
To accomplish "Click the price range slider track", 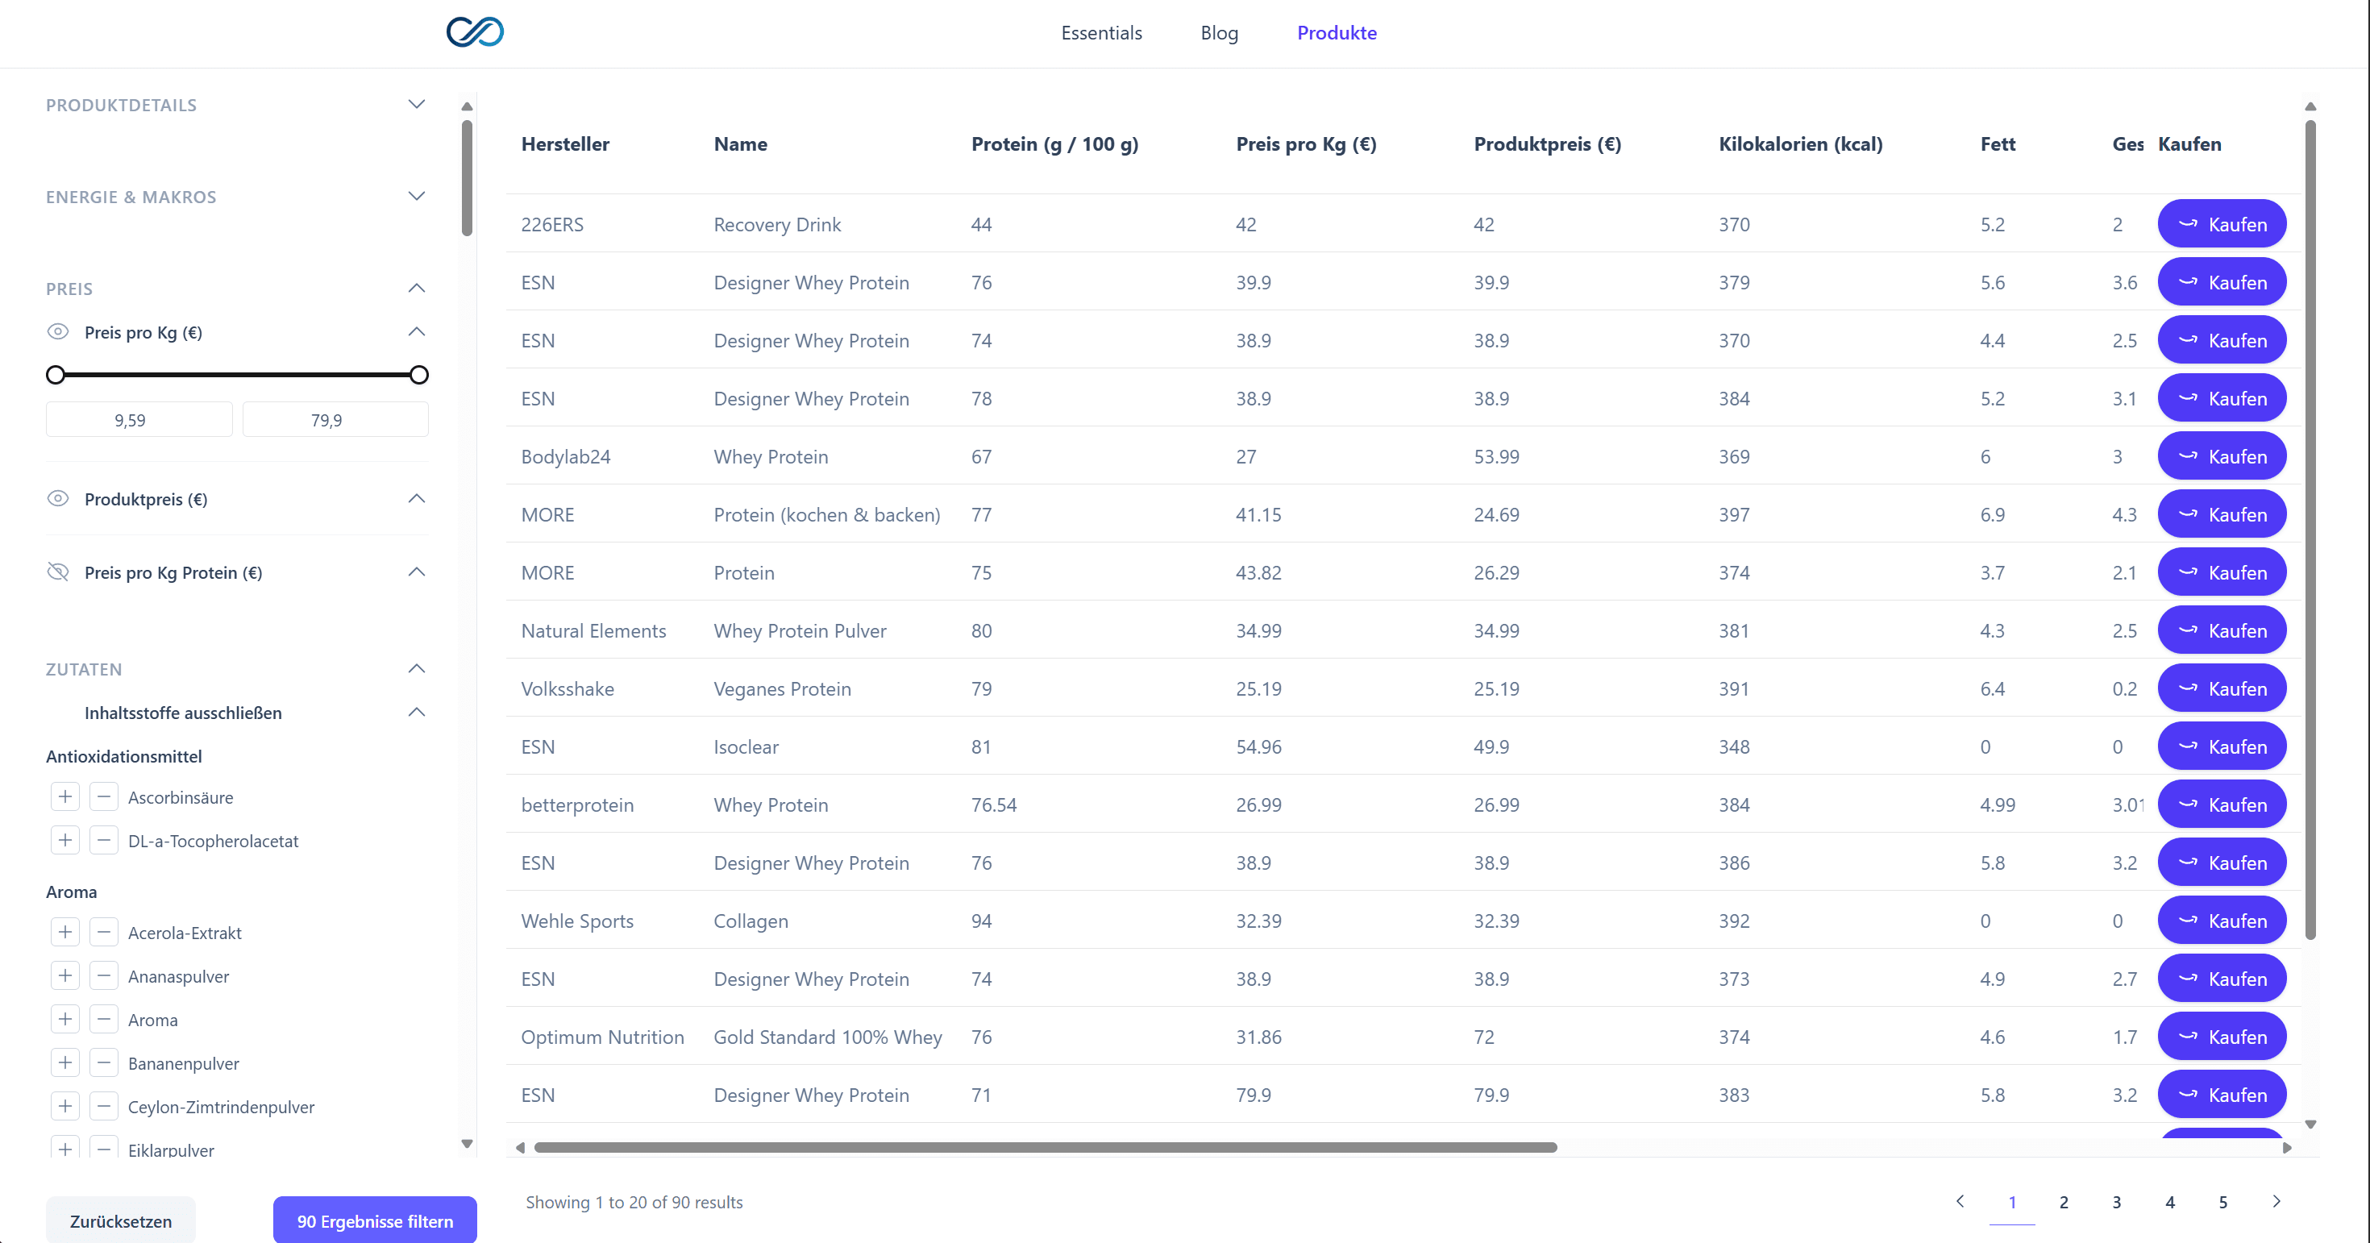I will (x=237, y=375).
